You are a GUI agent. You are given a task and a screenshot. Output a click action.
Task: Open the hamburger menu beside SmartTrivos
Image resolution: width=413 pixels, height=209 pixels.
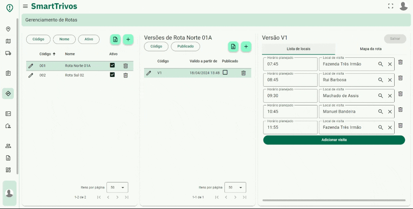click(x=25, y=6)
